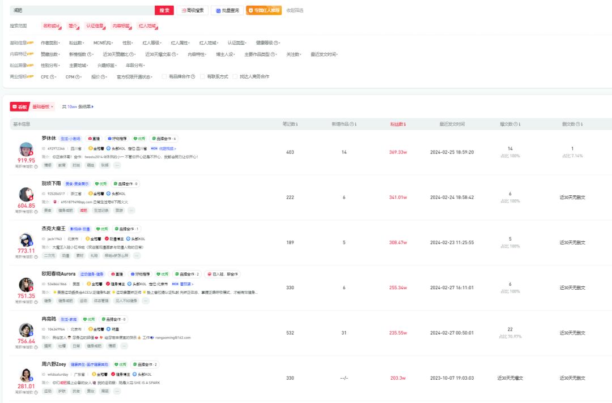Viewport: 612px width, 403px height.
Task: Click the help icon beside 新增作品 column
Action: (352, 124)
